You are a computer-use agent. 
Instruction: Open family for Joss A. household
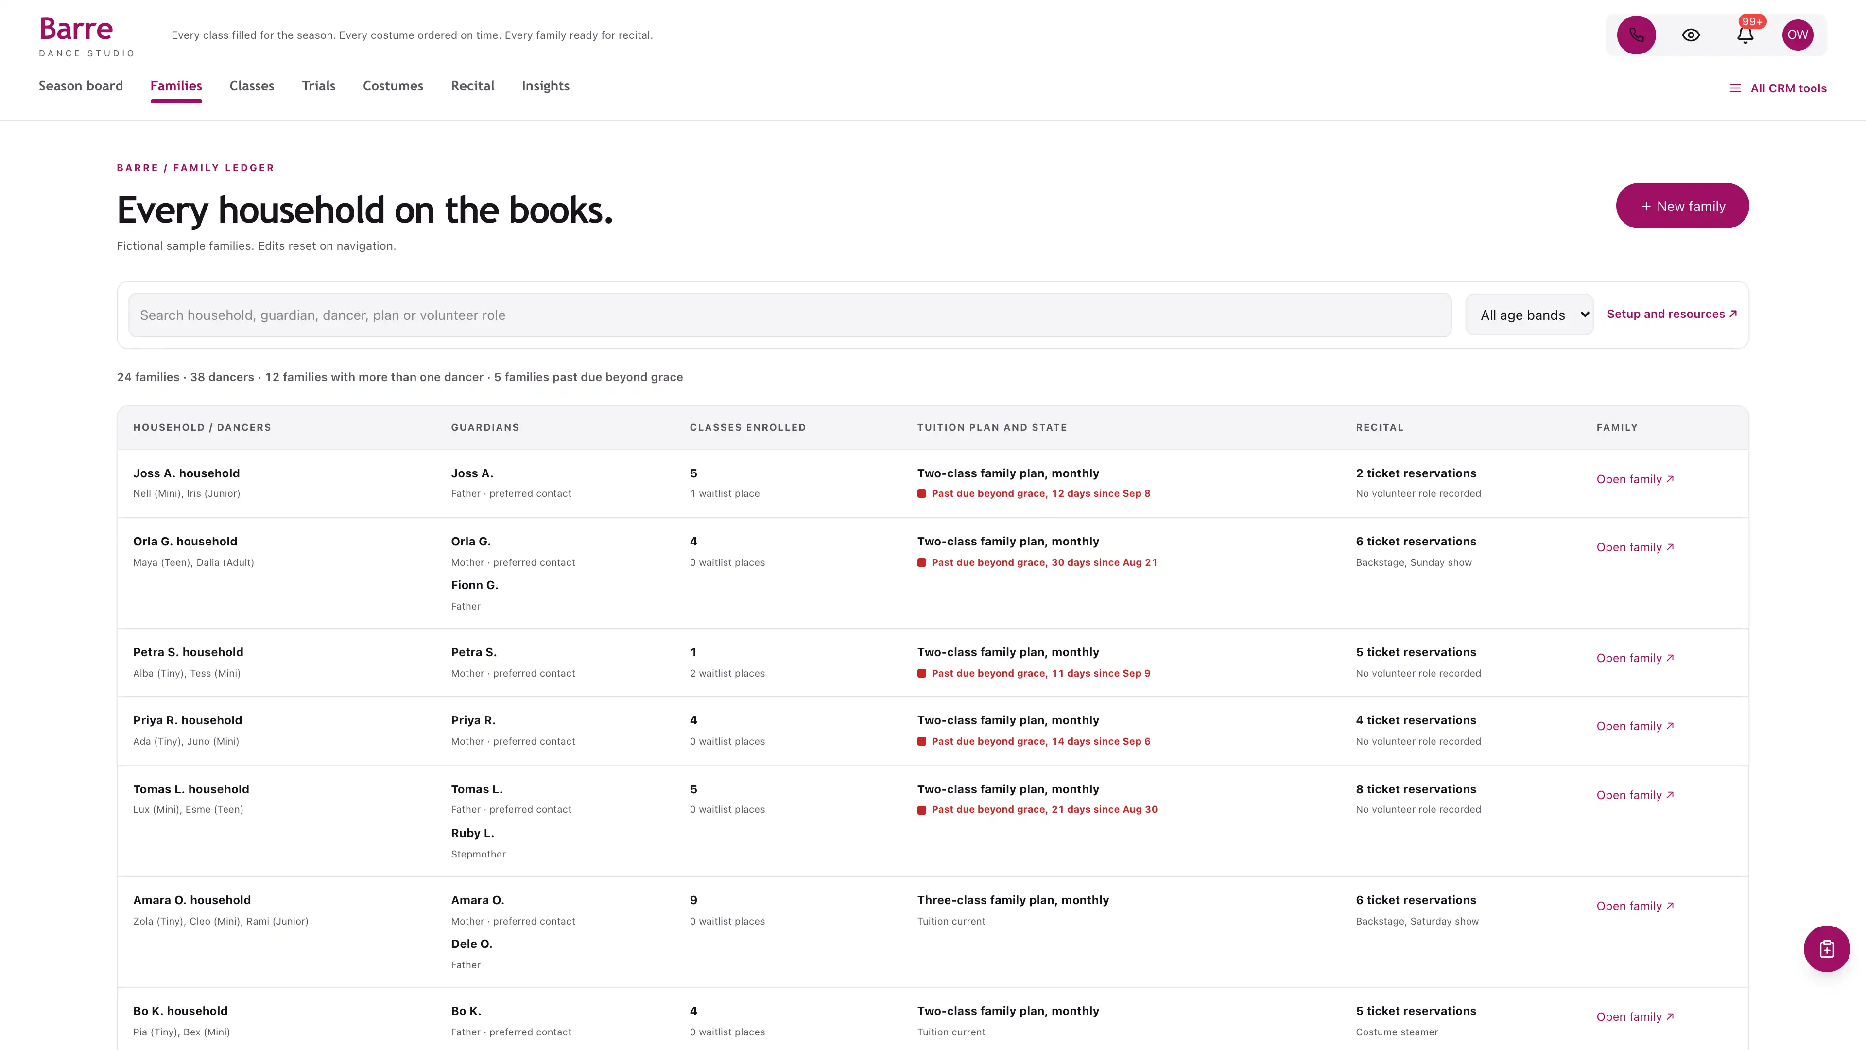point(1635,479)
